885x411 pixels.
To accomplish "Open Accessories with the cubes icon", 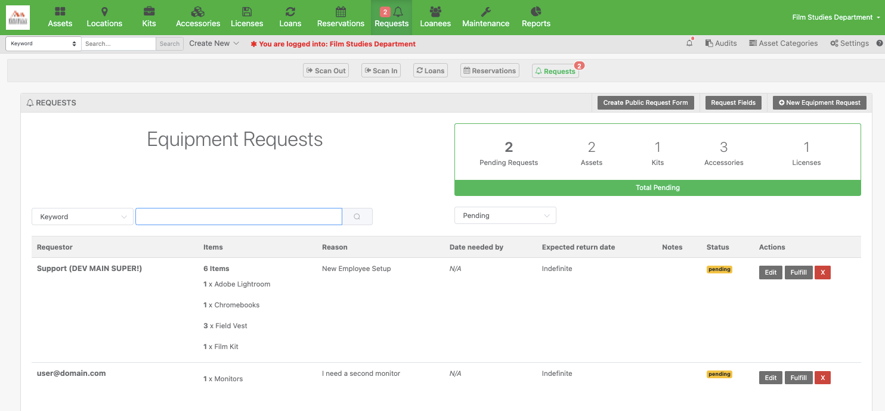I will tap(198, 17).
